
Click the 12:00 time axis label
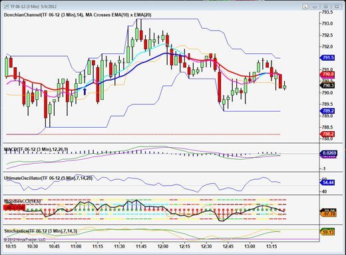[163, 246]
